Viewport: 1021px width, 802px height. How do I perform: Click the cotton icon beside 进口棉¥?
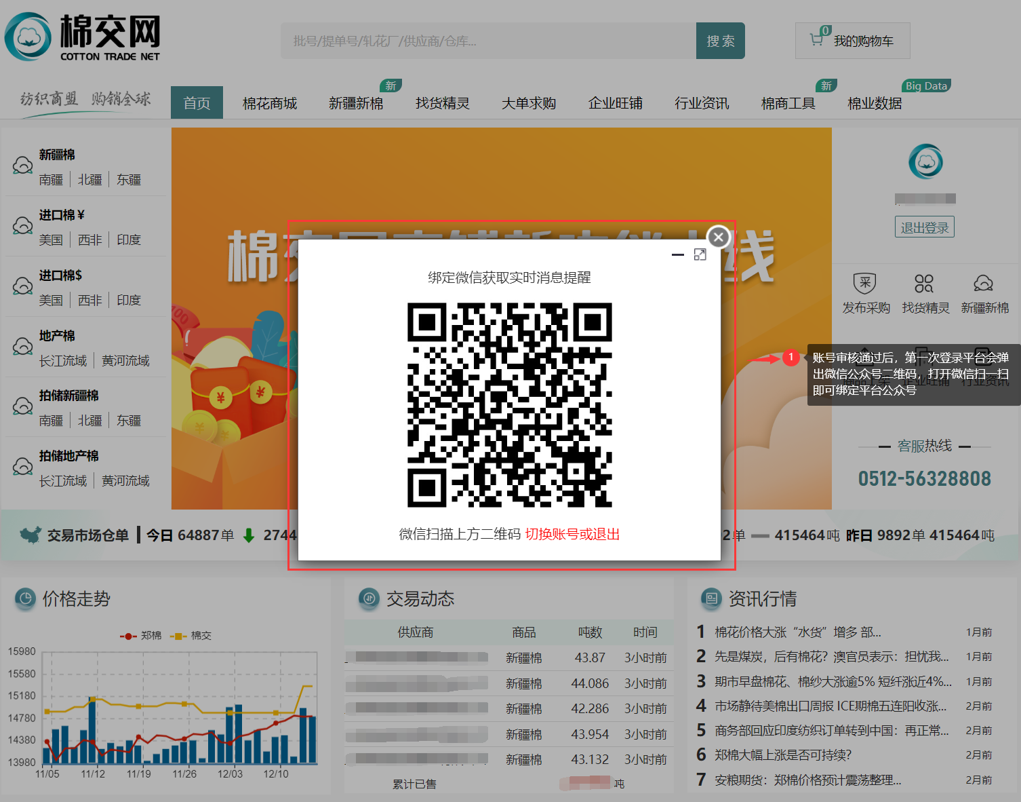click(x=22, y=225)
